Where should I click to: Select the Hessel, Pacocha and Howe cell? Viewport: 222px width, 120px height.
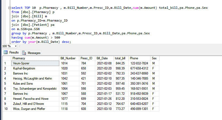point(35,99)
